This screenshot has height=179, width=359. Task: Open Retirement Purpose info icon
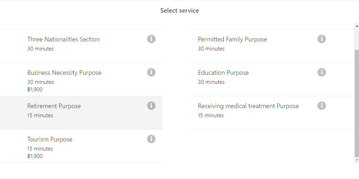pyautogui.click(x=151, y=106)
